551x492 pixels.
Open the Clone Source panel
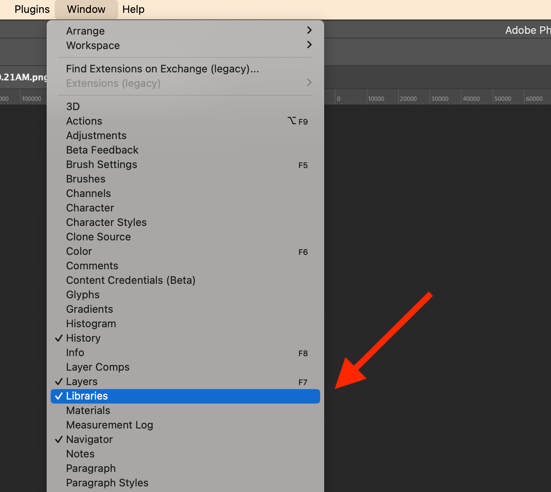coord(185,237)
